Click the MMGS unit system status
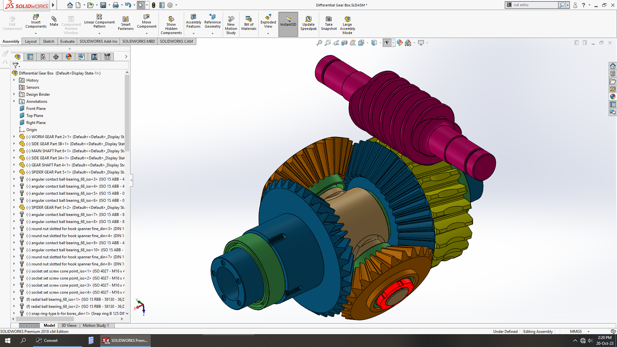617x347 pixels. tap(576, 332)
